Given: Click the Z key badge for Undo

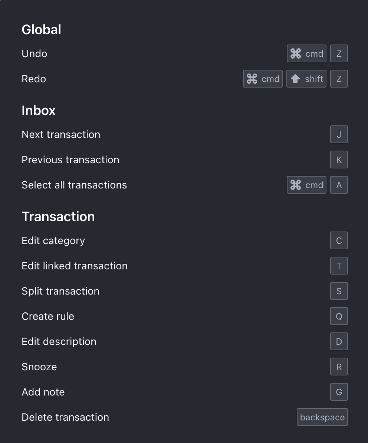Looking at the screenshot, I should tap(339, 53).
